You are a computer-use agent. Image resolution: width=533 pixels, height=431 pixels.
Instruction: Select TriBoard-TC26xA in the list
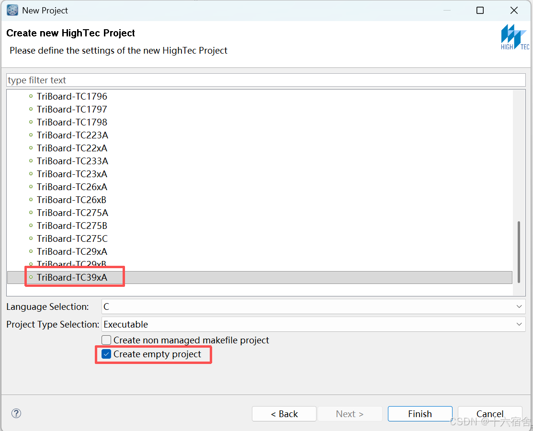point(72,187)
